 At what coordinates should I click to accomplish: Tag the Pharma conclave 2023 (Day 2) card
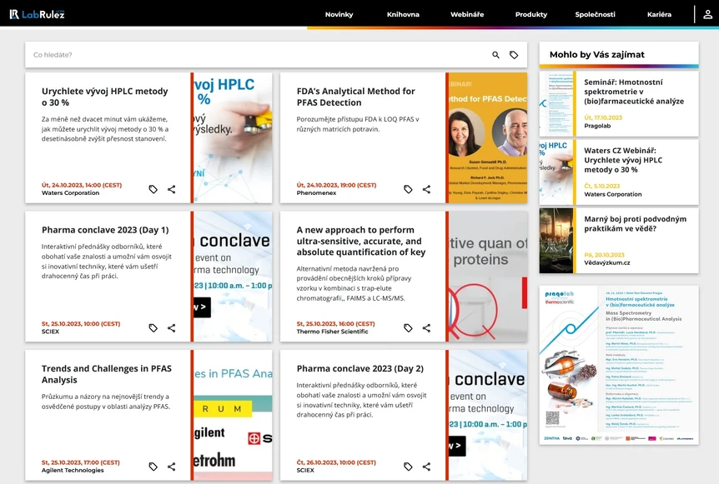pos(408,467)
